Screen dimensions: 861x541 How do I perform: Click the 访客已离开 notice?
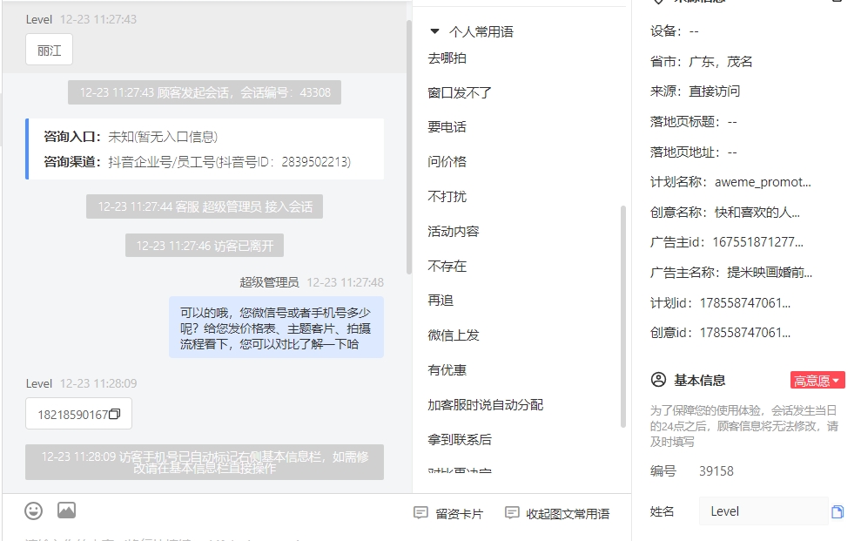point(205,246)
